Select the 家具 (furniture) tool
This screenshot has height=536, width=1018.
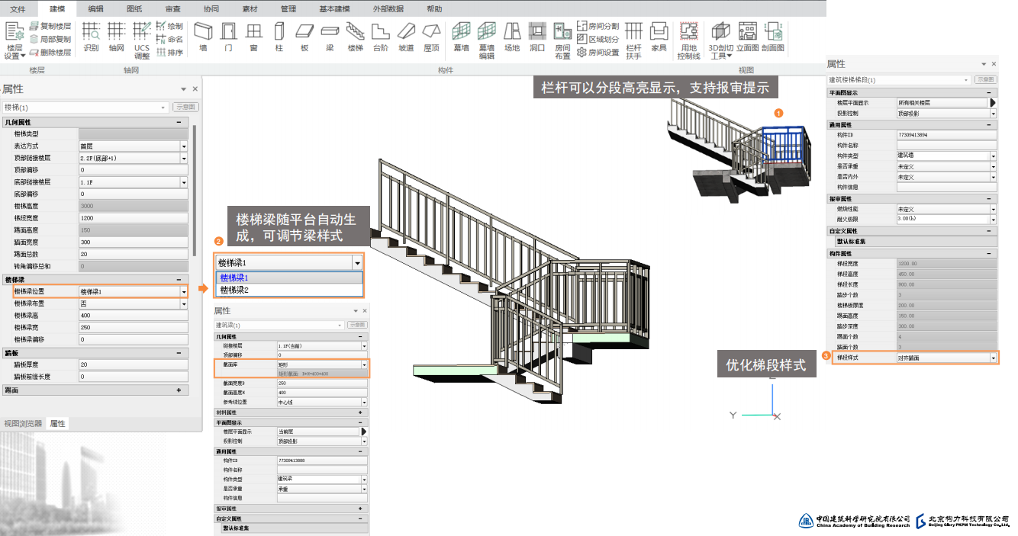point(659,35)
